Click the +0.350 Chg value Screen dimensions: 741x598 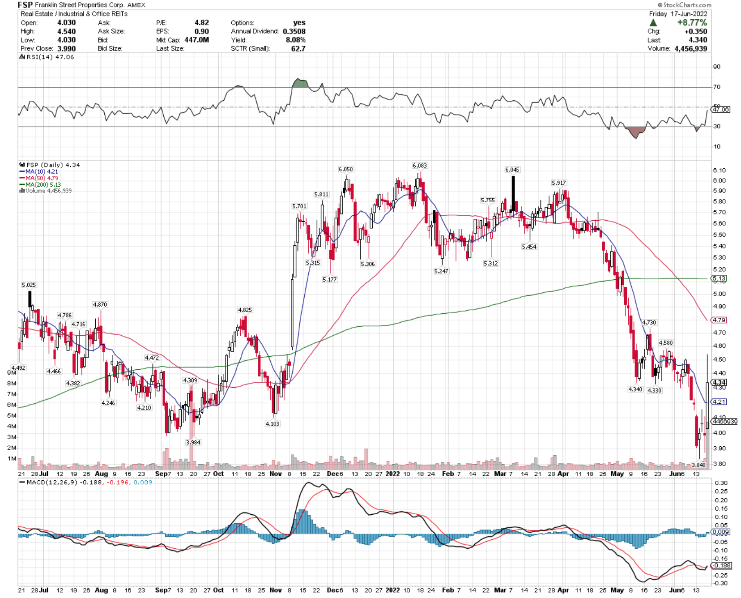click(696, 31)
